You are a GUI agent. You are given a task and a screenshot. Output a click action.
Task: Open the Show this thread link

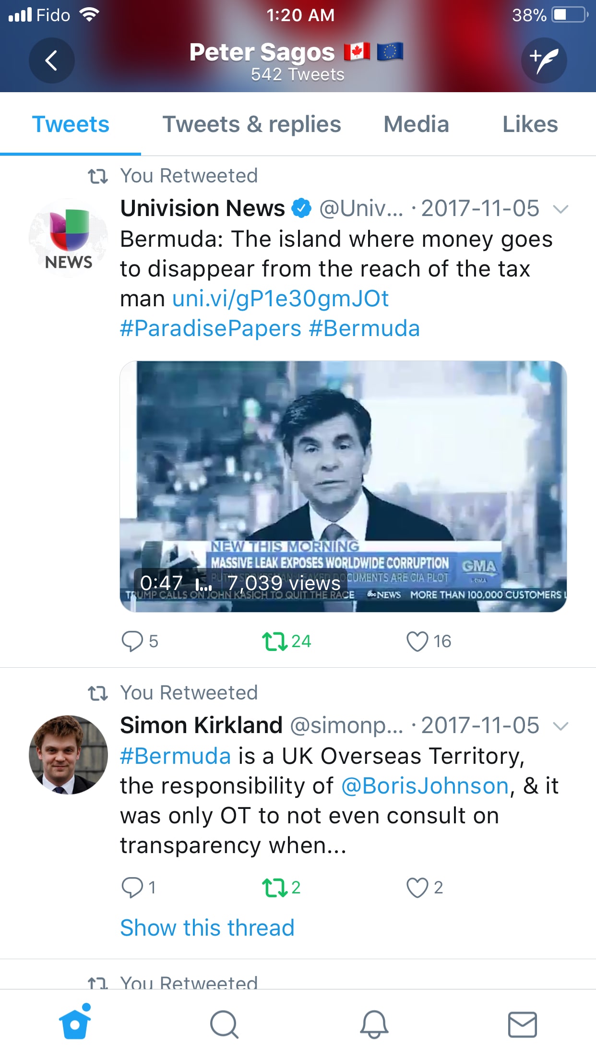click(207, 927)
